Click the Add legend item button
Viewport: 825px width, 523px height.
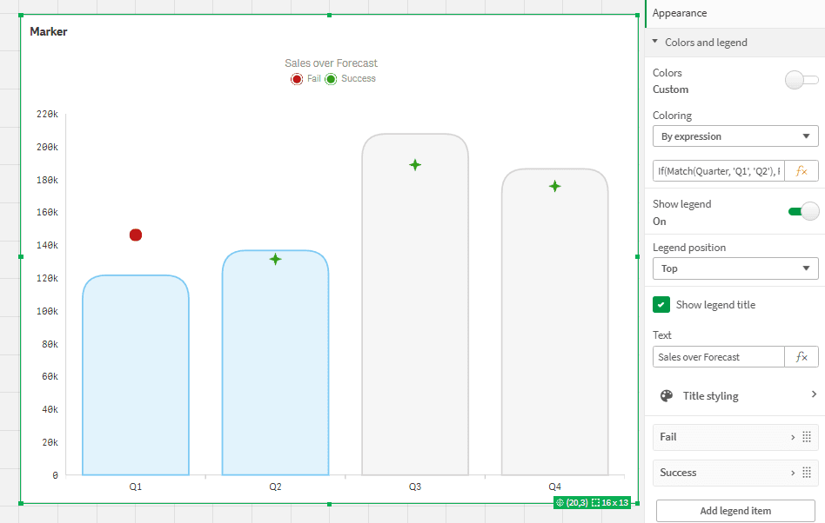(735, 511)
